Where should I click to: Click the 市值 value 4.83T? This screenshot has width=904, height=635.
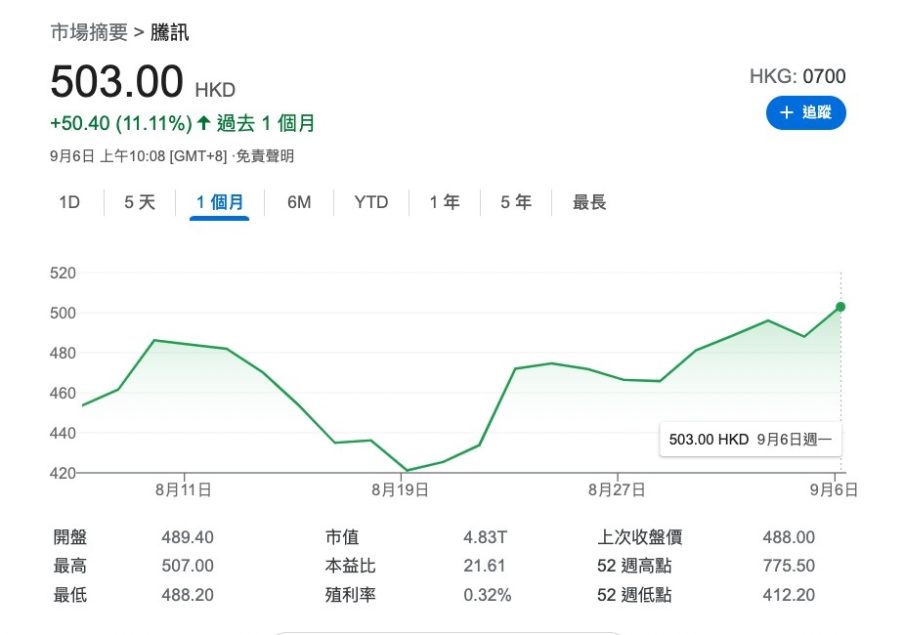point(485,537)
